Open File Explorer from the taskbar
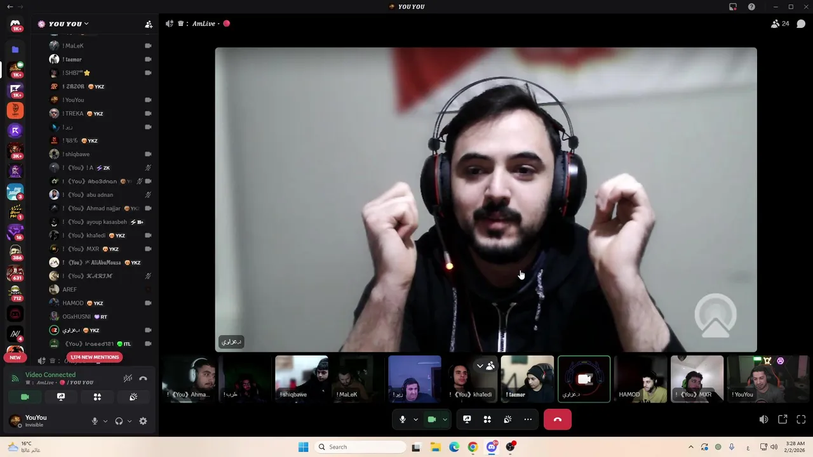The height and width of the screenshot is (457, 813). click(436, 447)
